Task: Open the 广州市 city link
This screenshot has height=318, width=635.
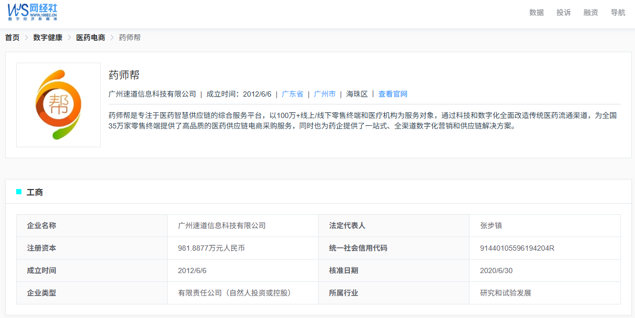Action: [325, 94]
